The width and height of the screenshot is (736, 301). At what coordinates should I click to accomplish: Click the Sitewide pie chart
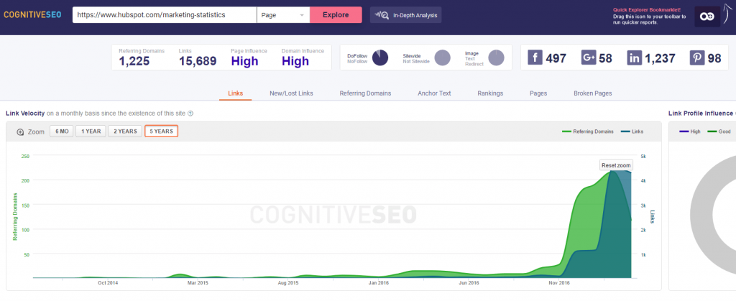click(442, 57)
